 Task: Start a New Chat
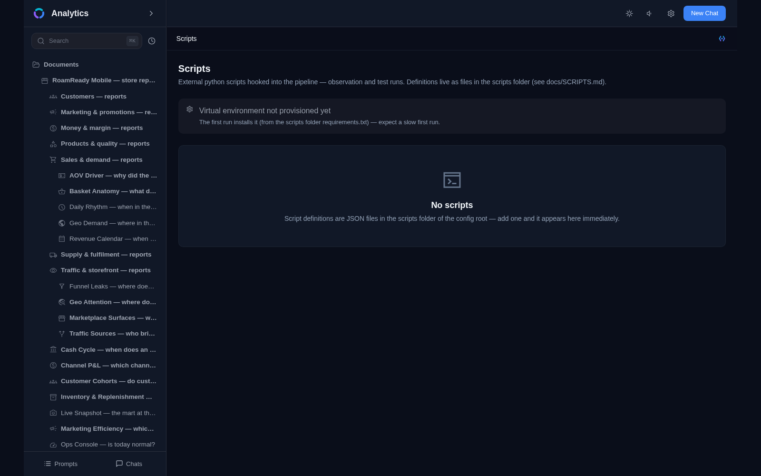(704, 13)
